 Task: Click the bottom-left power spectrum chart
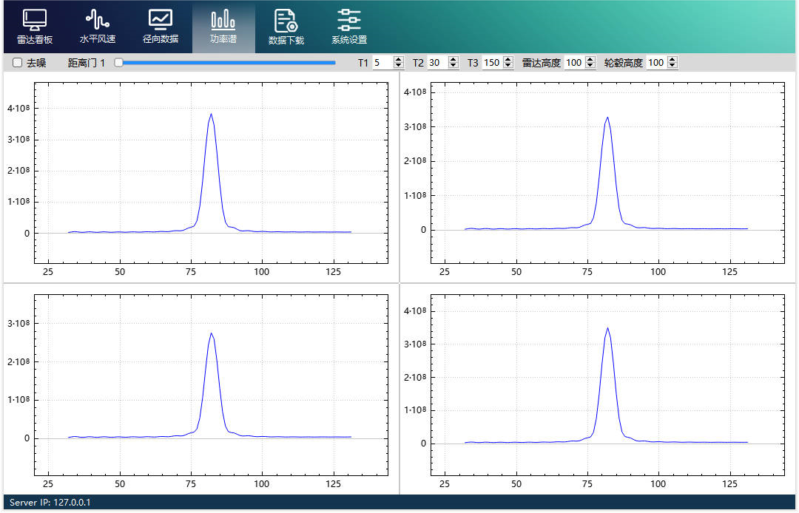201,389
